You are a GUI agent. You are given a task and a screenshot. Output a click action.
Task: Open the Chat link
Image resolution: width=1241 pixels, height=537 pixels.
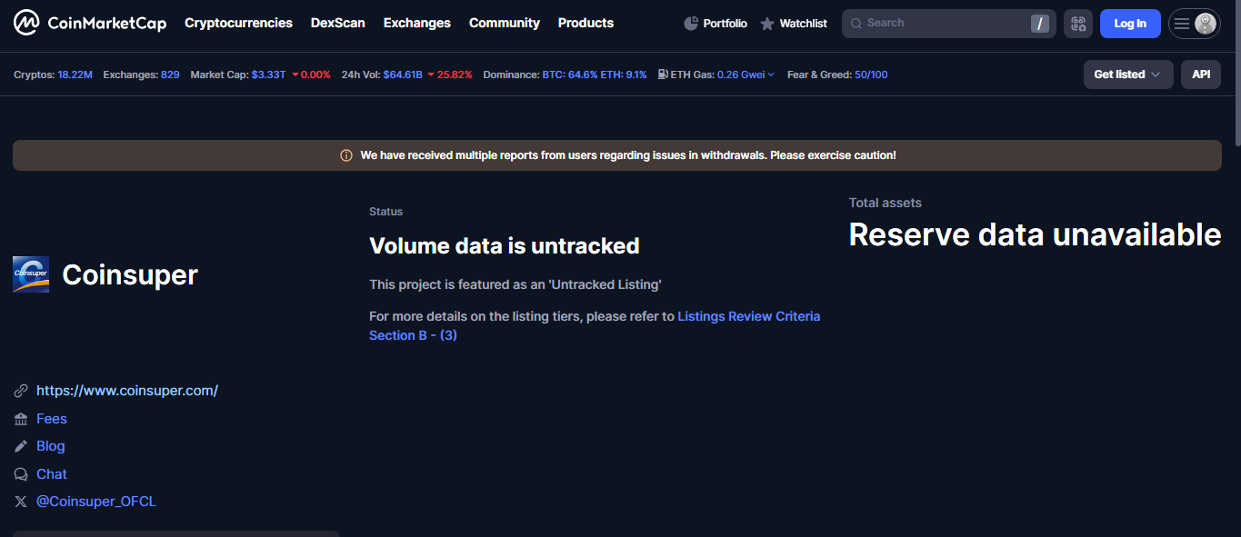[x=52, y=474]
